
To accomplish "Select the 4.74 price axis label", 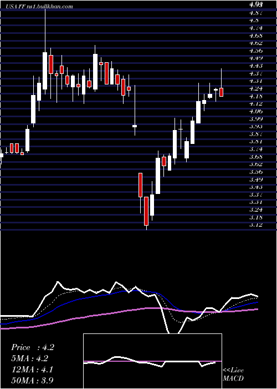I will [x=255, y=28].
